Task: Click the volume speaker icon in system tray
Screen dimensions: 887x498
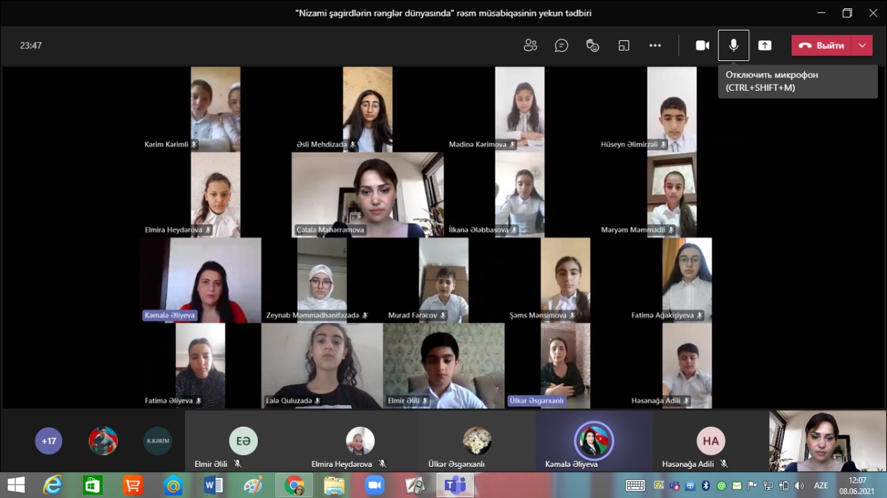Action: coord(799,486)
